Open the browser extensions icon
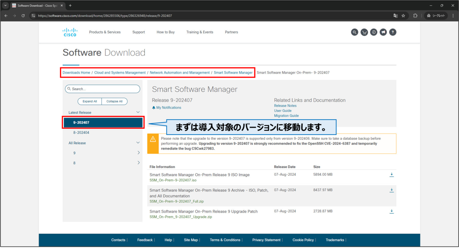 point(415,16)
